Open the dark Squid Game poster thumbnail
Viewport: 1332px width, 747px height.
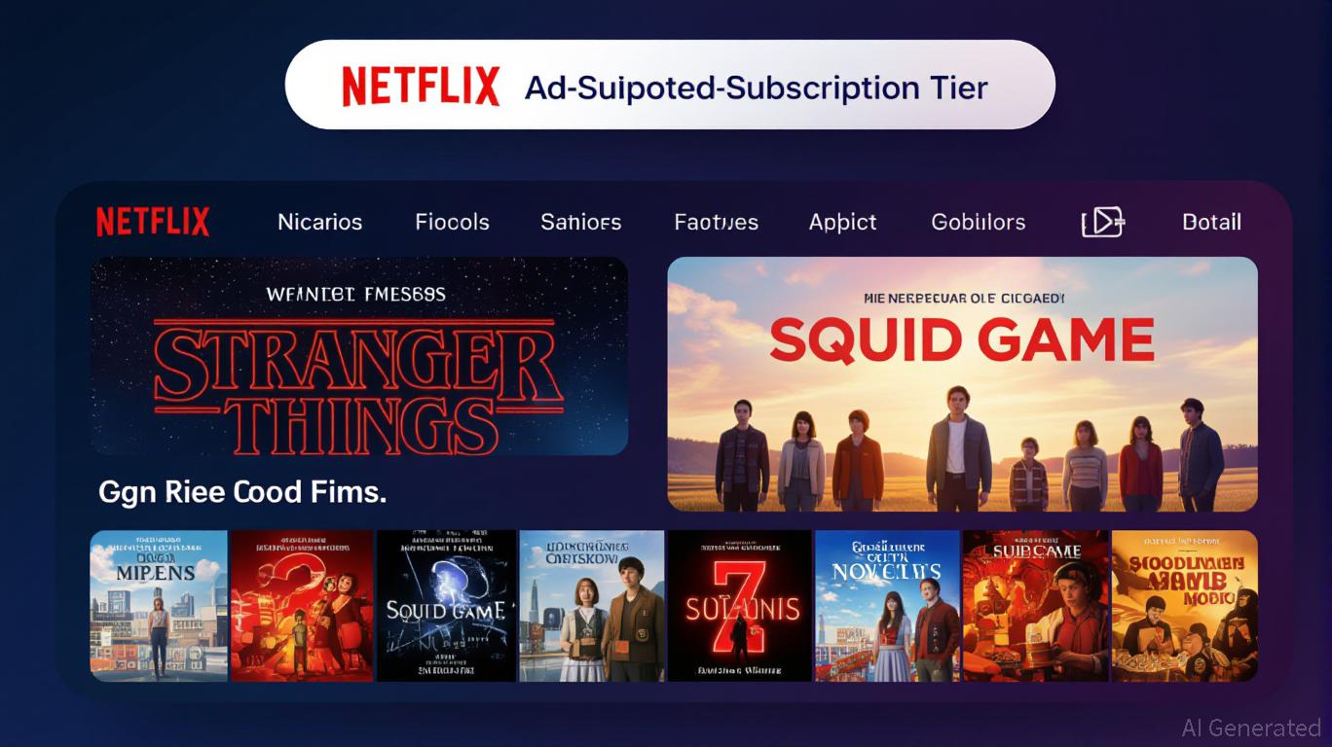point(446,605)
